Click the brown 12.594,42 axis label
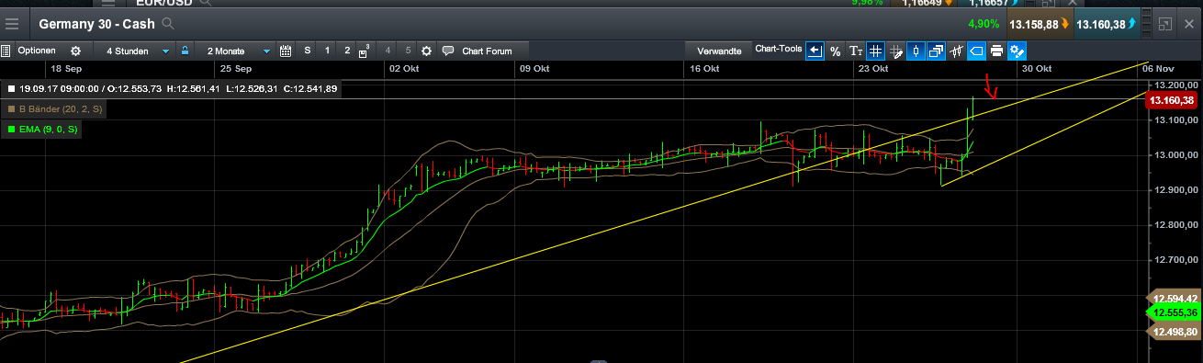 [x=1175, y=299]
